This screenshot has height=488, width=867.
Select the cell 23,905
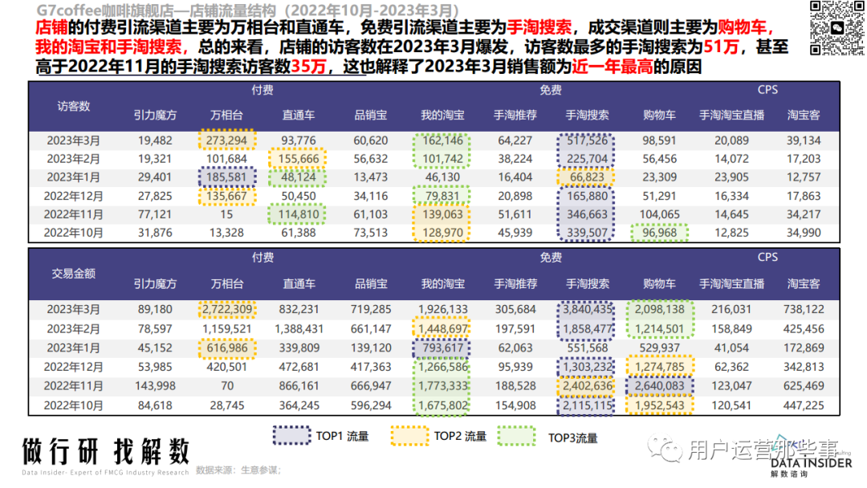click(x=731, y=177)
